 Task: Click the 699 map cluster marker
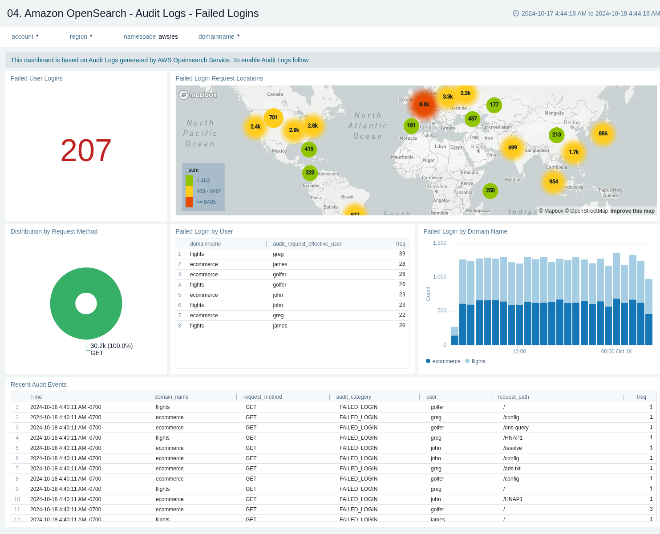tap(513, 147)
